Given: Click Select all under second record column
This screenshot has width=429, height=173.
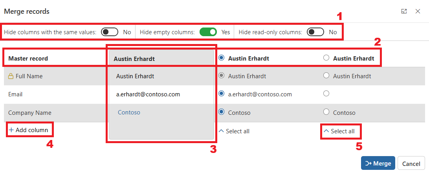Looking at the screenshot, I should pos(339,131).
